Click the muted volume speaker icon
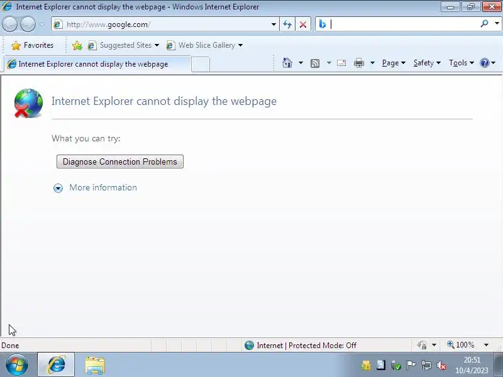The height and width of the screenshot is (377, 503). (x=441, y=365)
